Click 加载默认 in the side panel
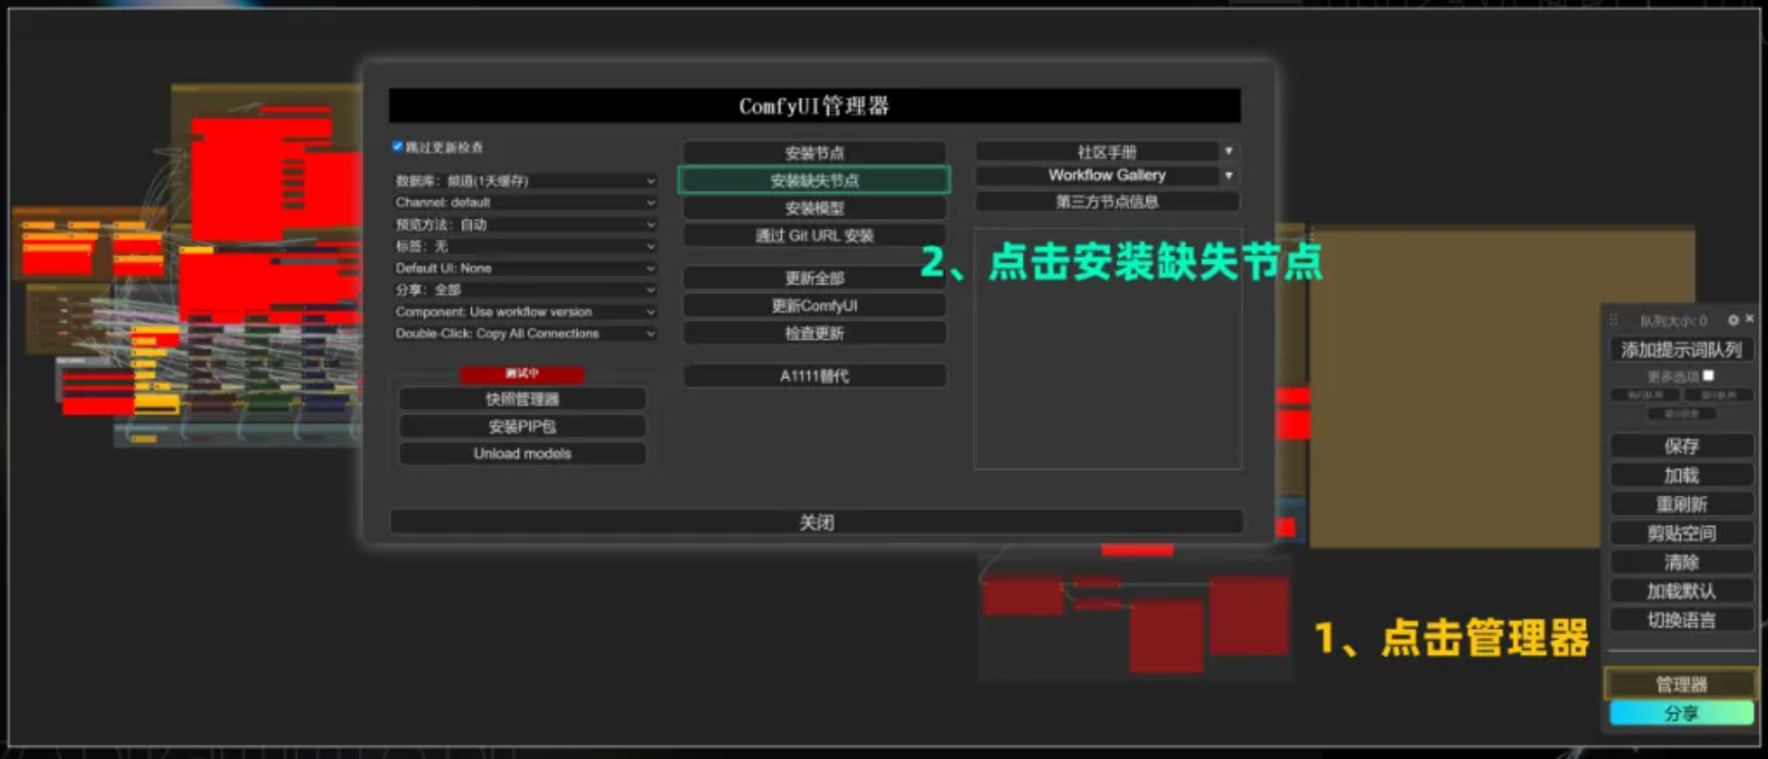Viewport: 1768px width, 759px height. (x=1681, y=590)
